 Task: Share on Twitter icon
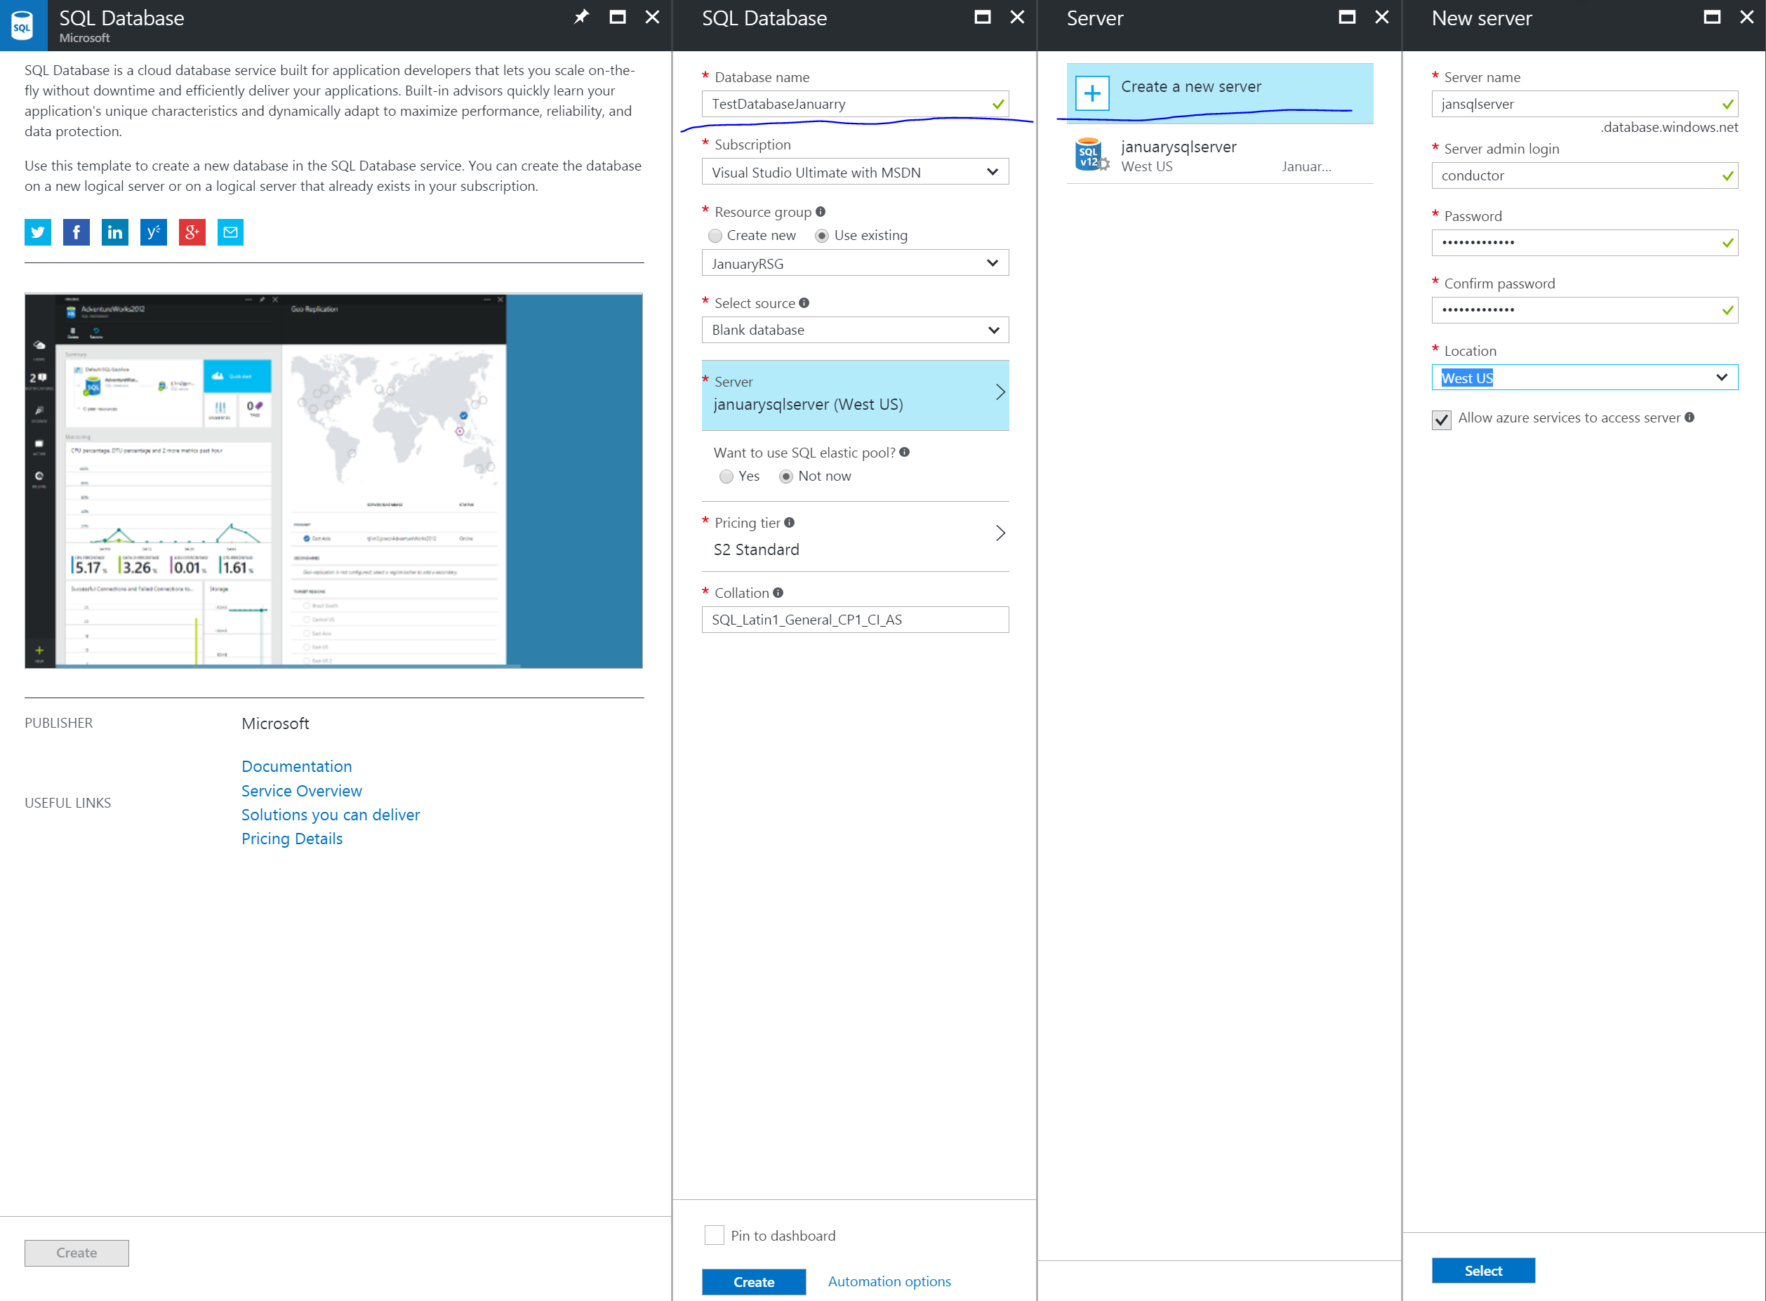[x=38, y=232]
